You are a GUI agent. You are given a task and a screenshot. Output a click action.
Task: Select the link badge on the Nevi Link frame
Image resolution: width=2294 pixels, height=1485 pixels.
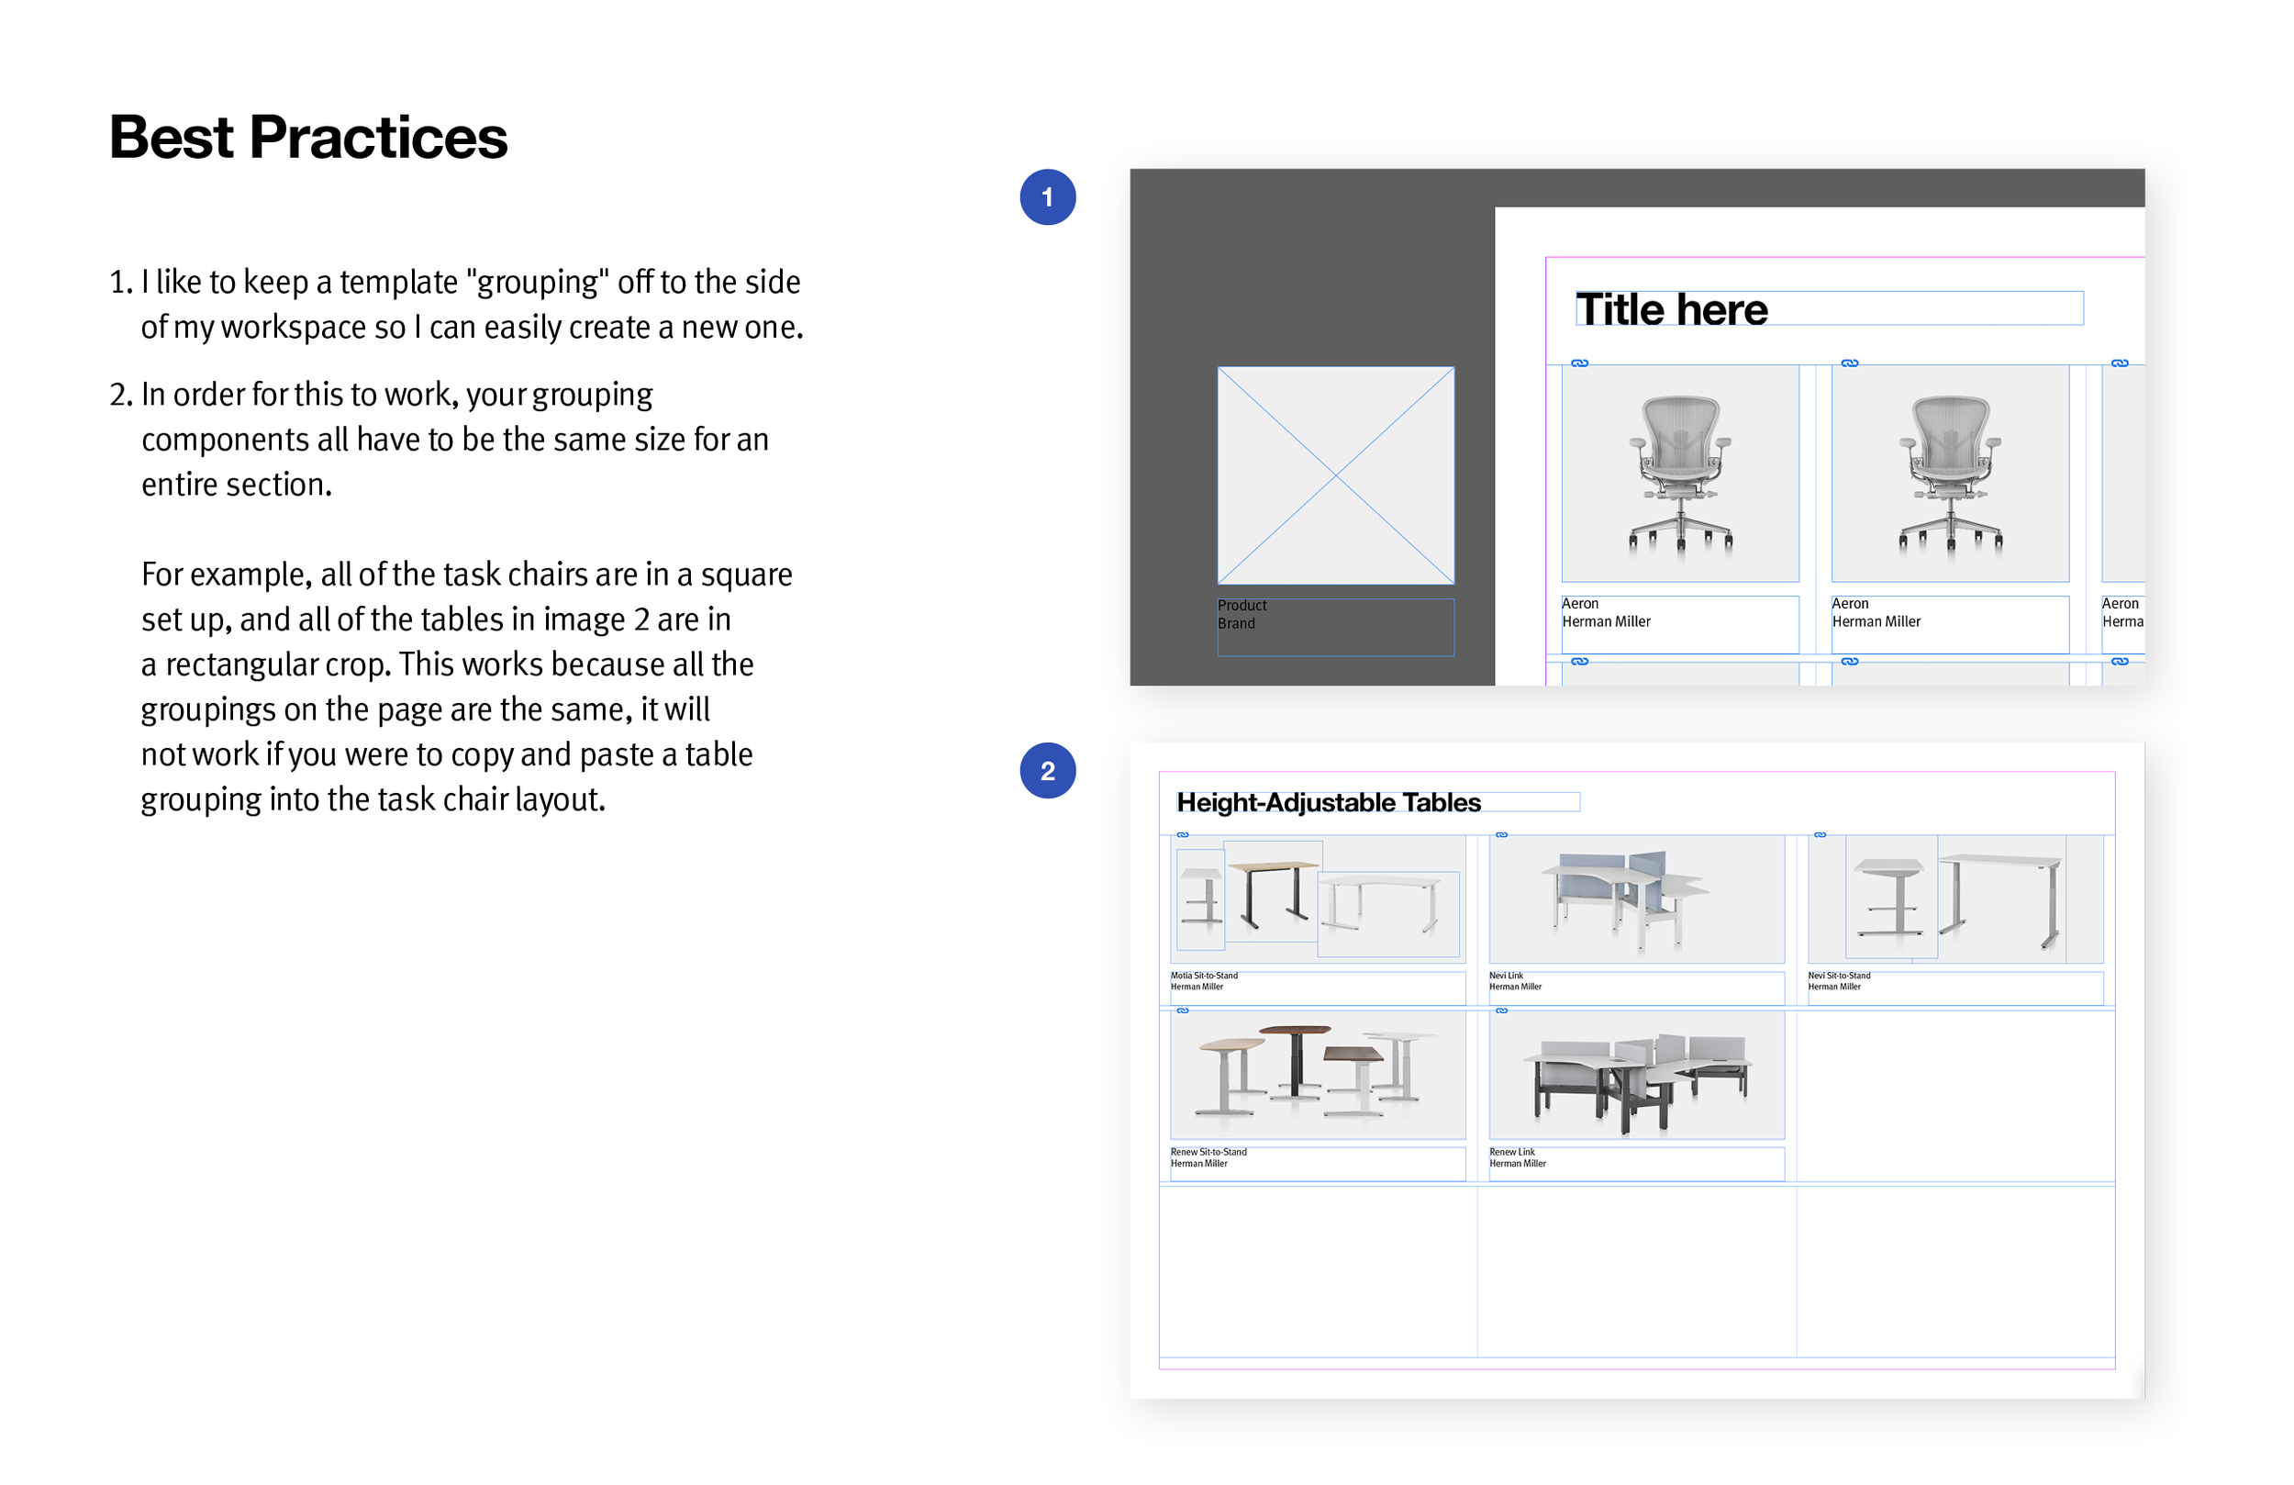[1502, 835]
